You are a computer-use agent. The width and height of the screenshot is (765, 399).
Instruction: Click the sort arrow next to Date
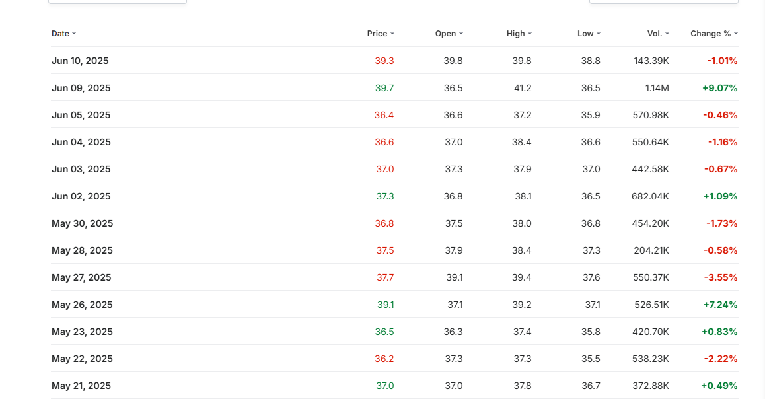(x=74, y=34)
